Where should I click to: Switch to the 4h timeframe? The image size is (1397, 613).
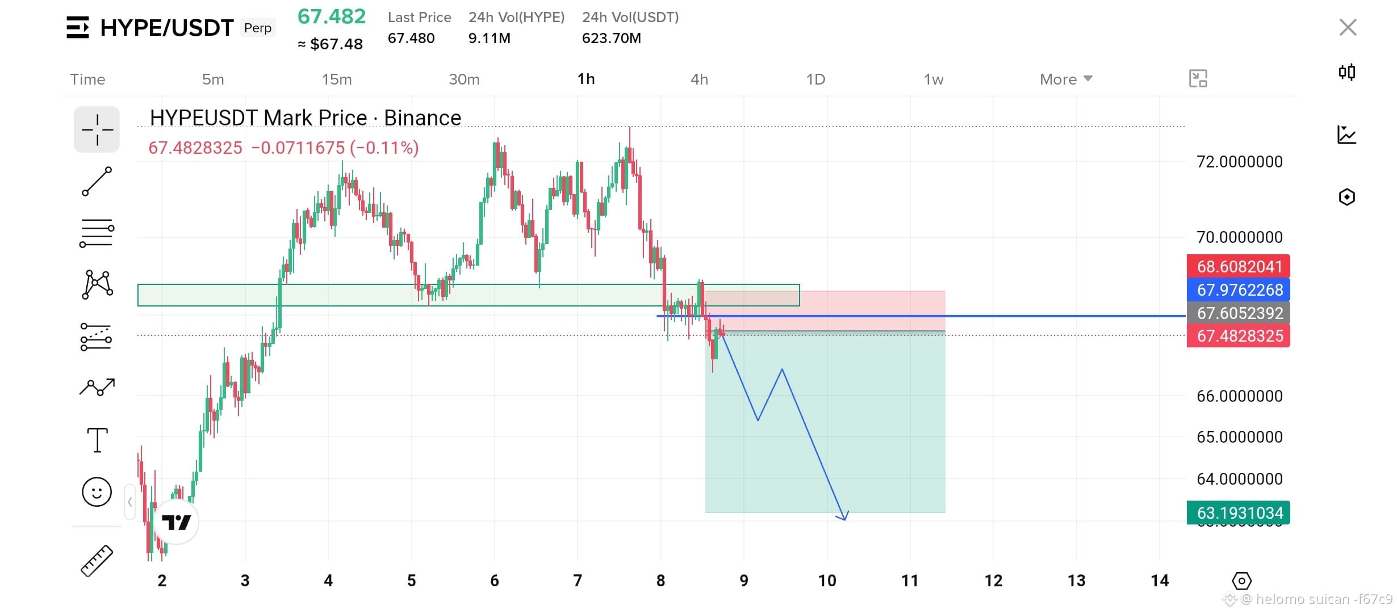[700, 79]
